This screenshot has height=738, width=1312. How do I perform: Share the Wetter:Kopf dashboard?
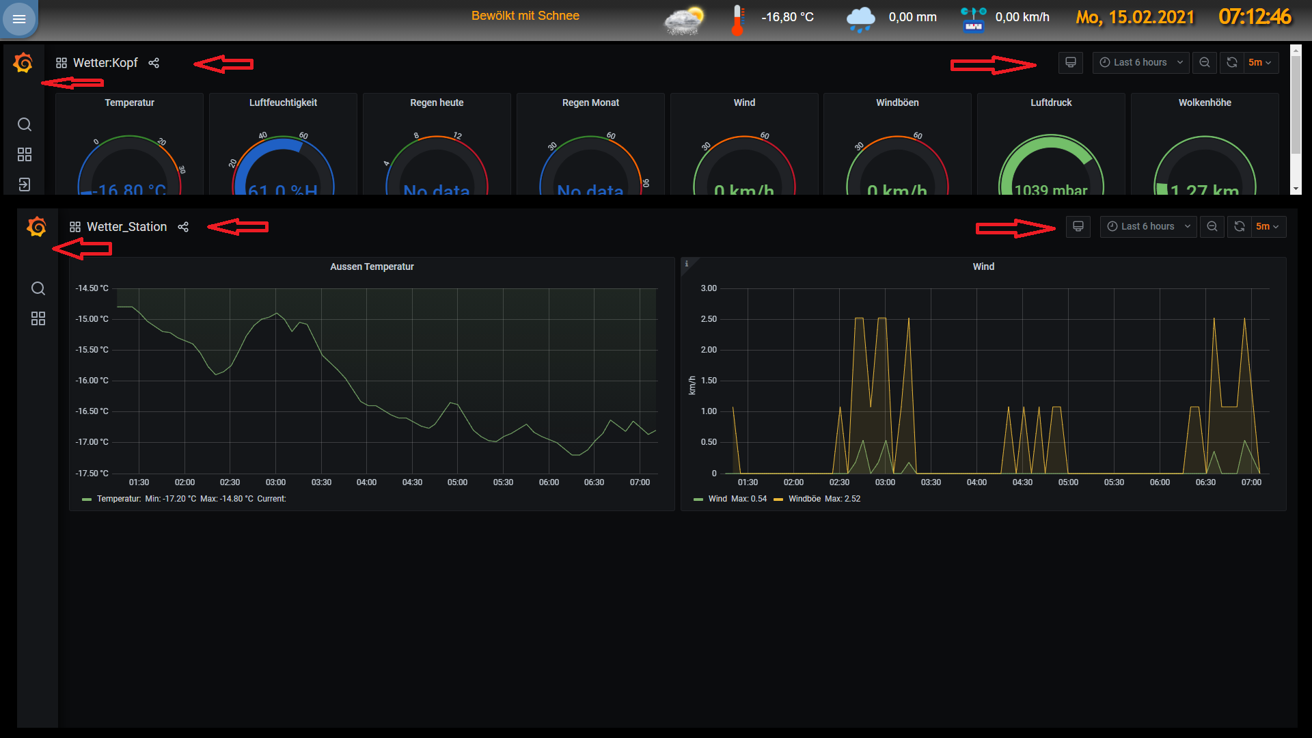(154, 63)
